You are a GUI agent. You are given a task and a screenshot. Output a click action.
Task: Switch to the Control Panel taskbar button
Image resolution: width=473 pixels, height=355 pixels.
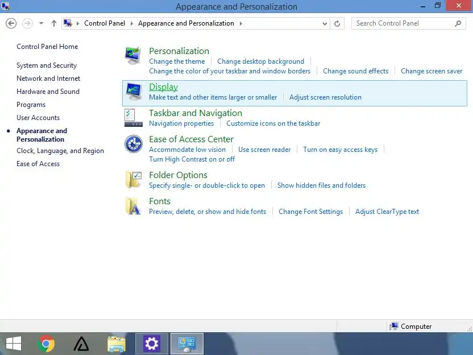click(x=187, y=344)
